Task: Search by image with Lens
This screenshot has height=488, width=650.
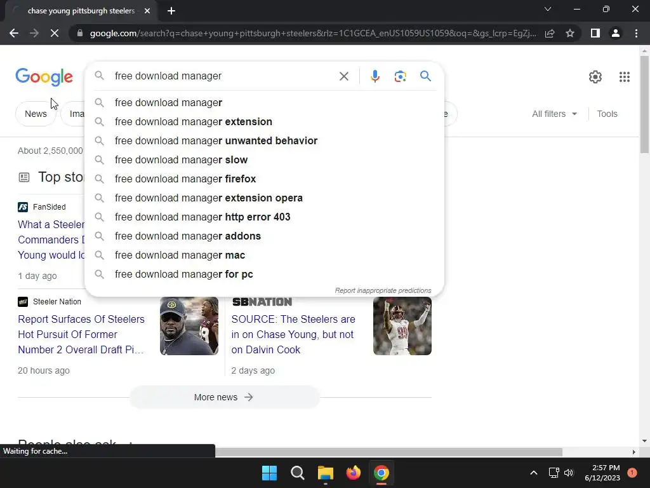Action: (x=400, y=76)
